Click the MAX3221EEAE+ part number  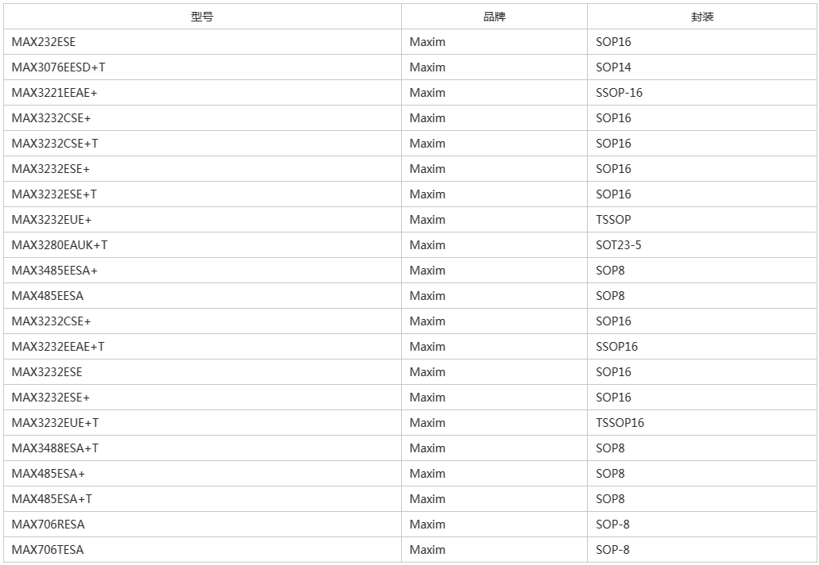pos(54,93)
